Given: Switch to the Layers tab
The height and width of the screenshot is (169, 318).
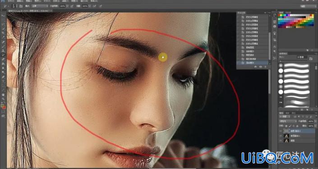Looking at the screenshot, I should (281, 113).
